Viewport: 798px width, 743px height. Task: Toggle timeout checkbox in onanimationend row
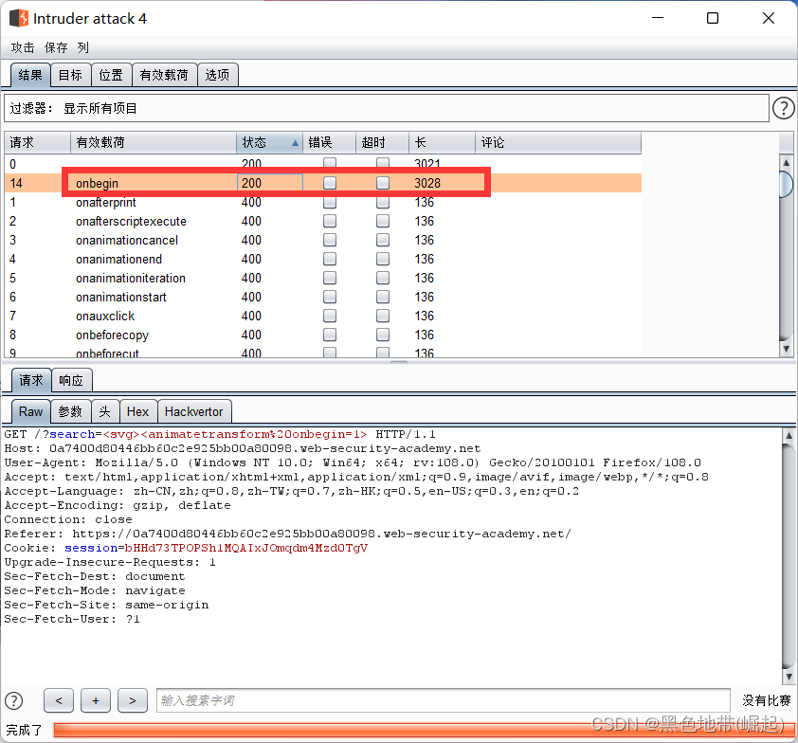coord(383,259)
